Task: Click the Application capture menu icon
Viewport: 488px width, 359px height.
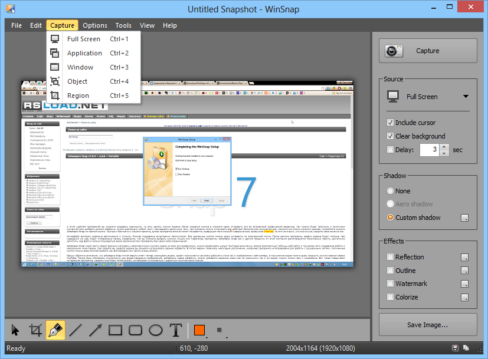Action: click(x=55, y=53)
